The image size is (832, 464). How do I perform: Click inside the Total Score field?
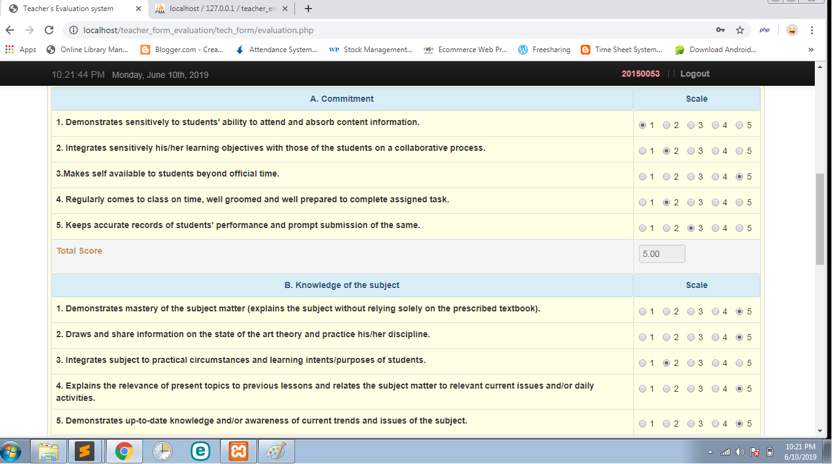(661, 253)
